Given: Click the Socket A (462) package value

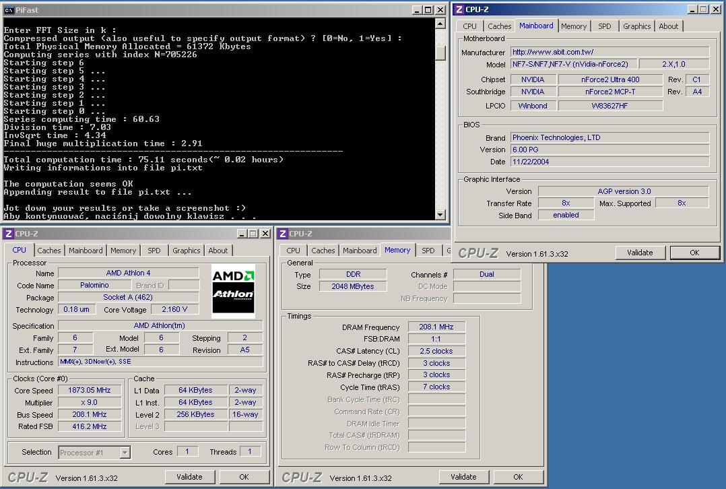Looking at the screenshot, I should click(x=128, y=297).
